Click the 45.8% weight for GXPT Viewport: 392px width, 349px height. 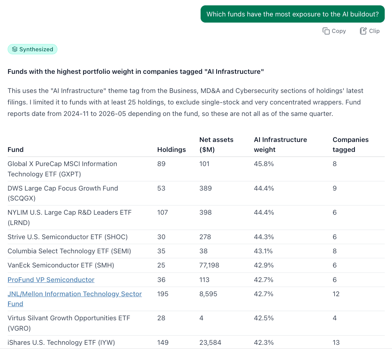tap(264, 164)
